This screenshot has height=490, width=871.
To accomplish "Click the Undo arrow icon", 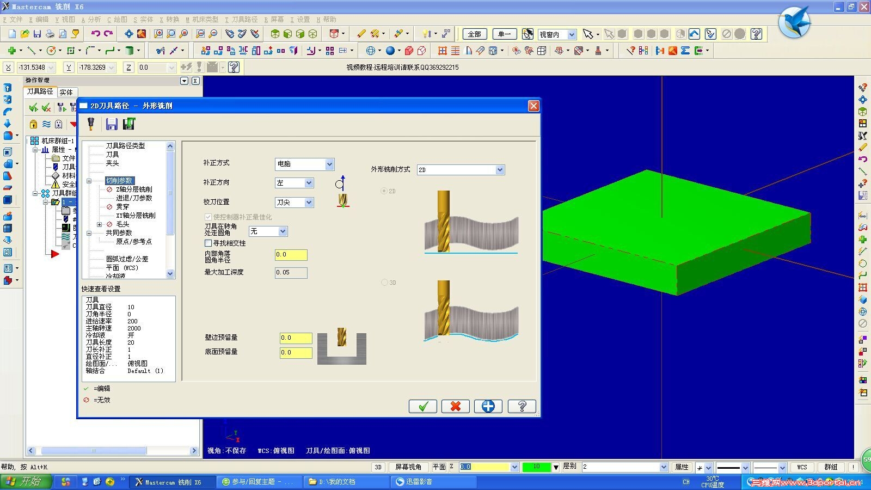I will click(x=96, y=34).
